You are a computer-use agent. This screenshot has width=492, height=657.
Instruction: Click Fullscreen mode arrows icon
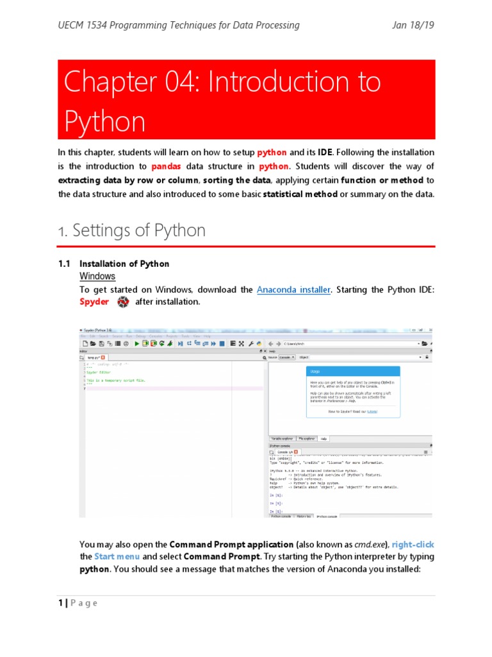242,344
